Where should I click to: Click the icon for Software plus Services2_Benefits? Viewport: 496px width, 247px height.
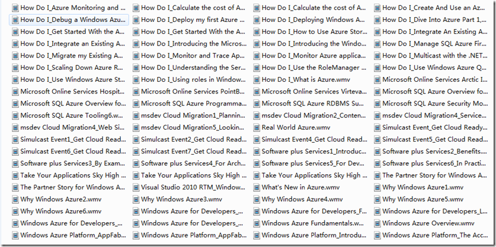point(377,152)
